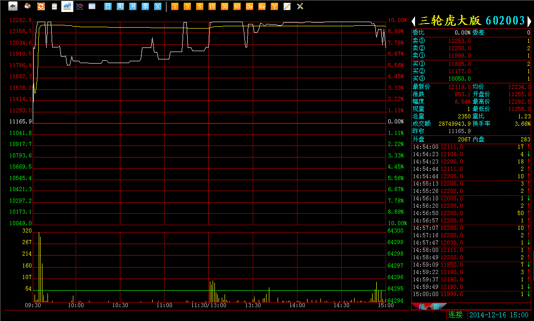The width and height of the screenshot is (534, 321).
Task: Select the 30-minute period button
Action: (x=225, y=6)
